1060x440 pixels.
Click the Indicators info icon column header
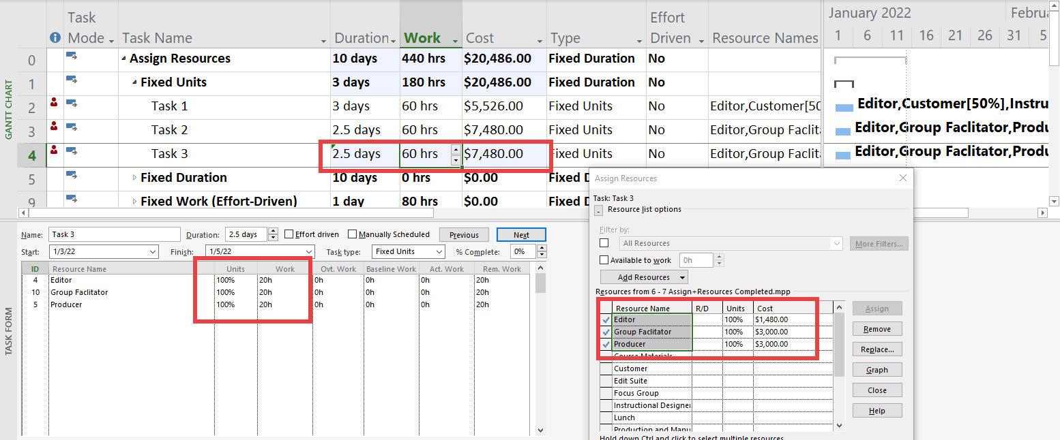[x=55, y=38]
